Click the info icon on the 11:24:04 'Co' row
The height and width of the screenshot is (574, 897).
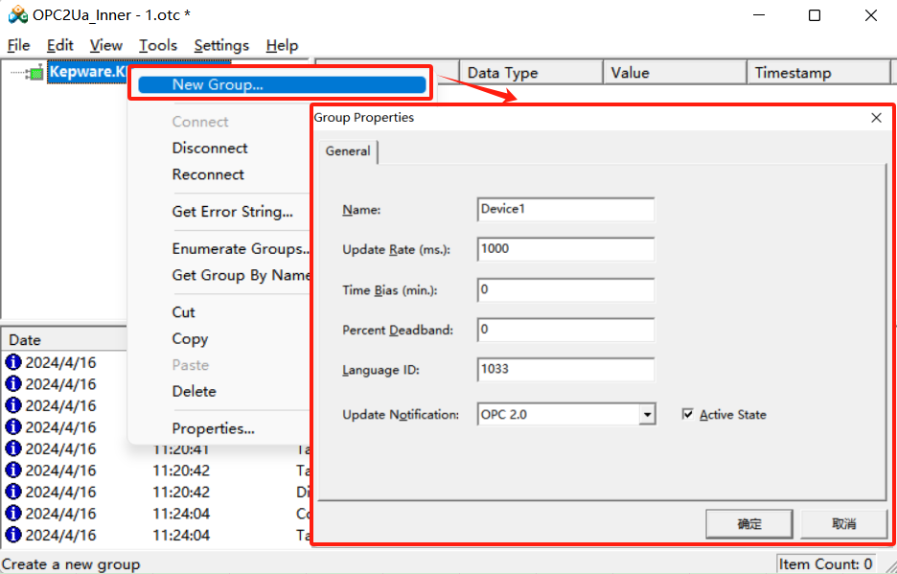[x=13, y=514]
